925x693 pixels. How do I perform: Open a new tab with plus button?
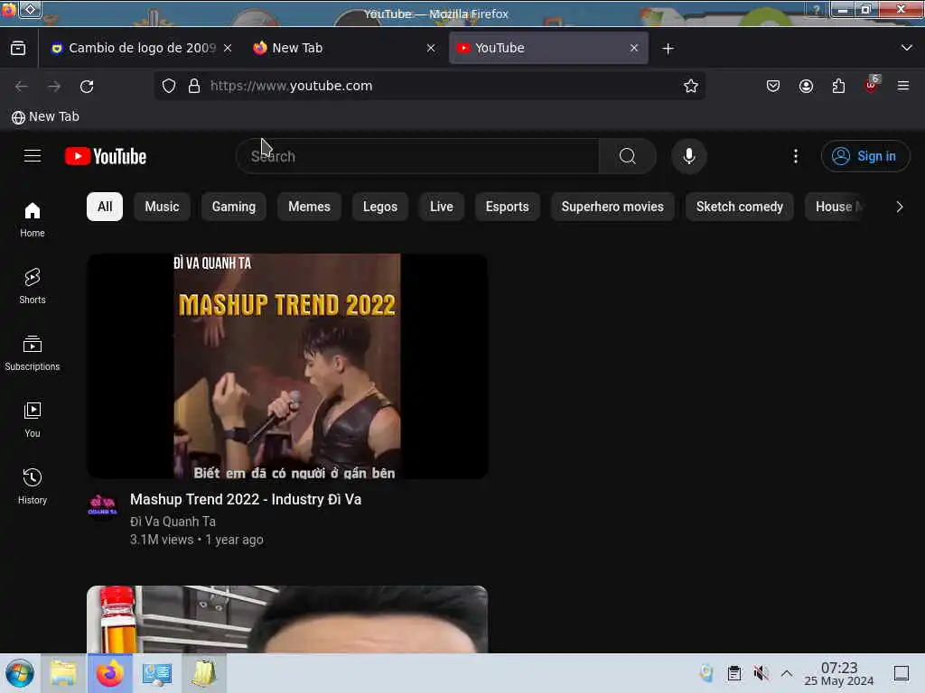668,49
